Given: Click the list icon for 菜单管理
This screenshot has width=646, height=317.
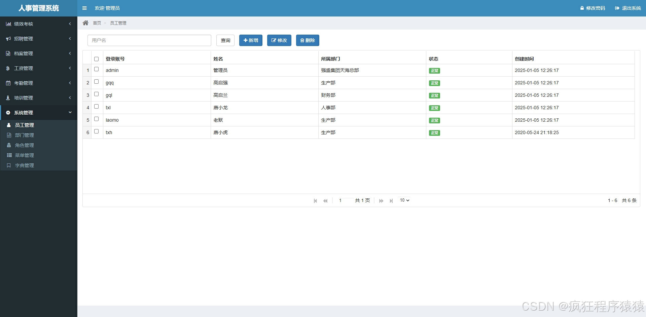Looking at the screenshot, I should [x=9, y=155].
